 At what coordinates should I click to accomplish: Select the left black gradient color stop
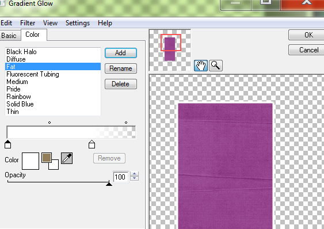pyautogui.click(x=8, y=144)
